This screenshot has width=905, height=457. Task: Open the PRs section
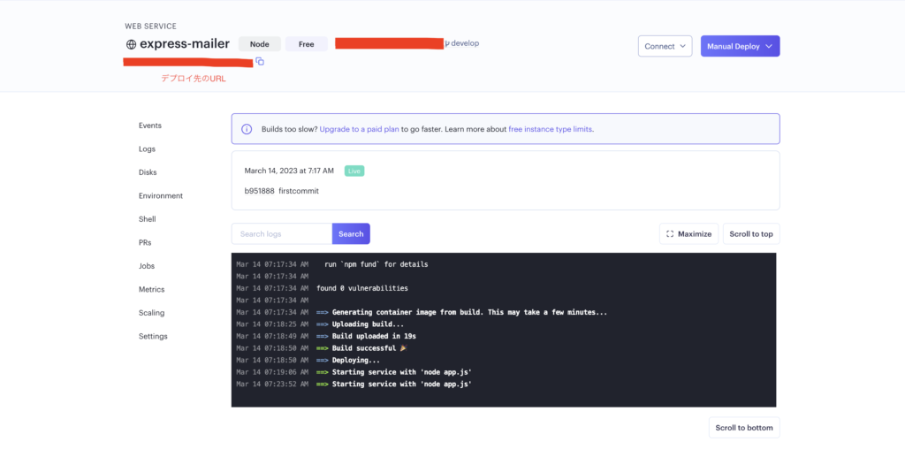point(145,242)
